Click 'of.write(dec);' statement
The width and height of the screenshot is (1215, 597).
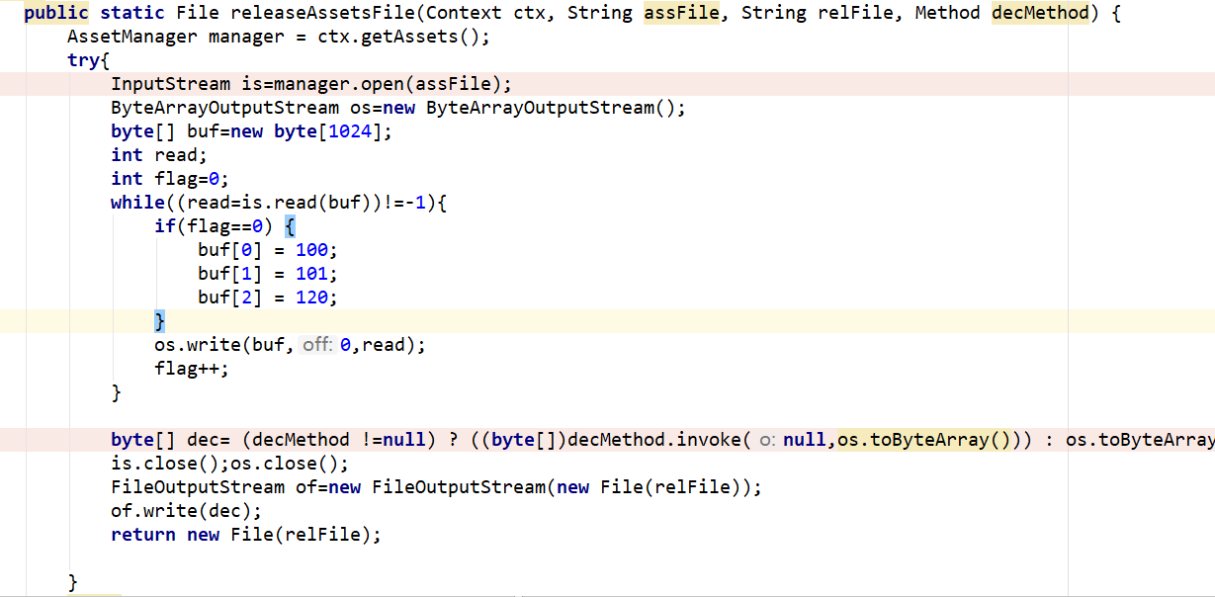pos(187,511)
